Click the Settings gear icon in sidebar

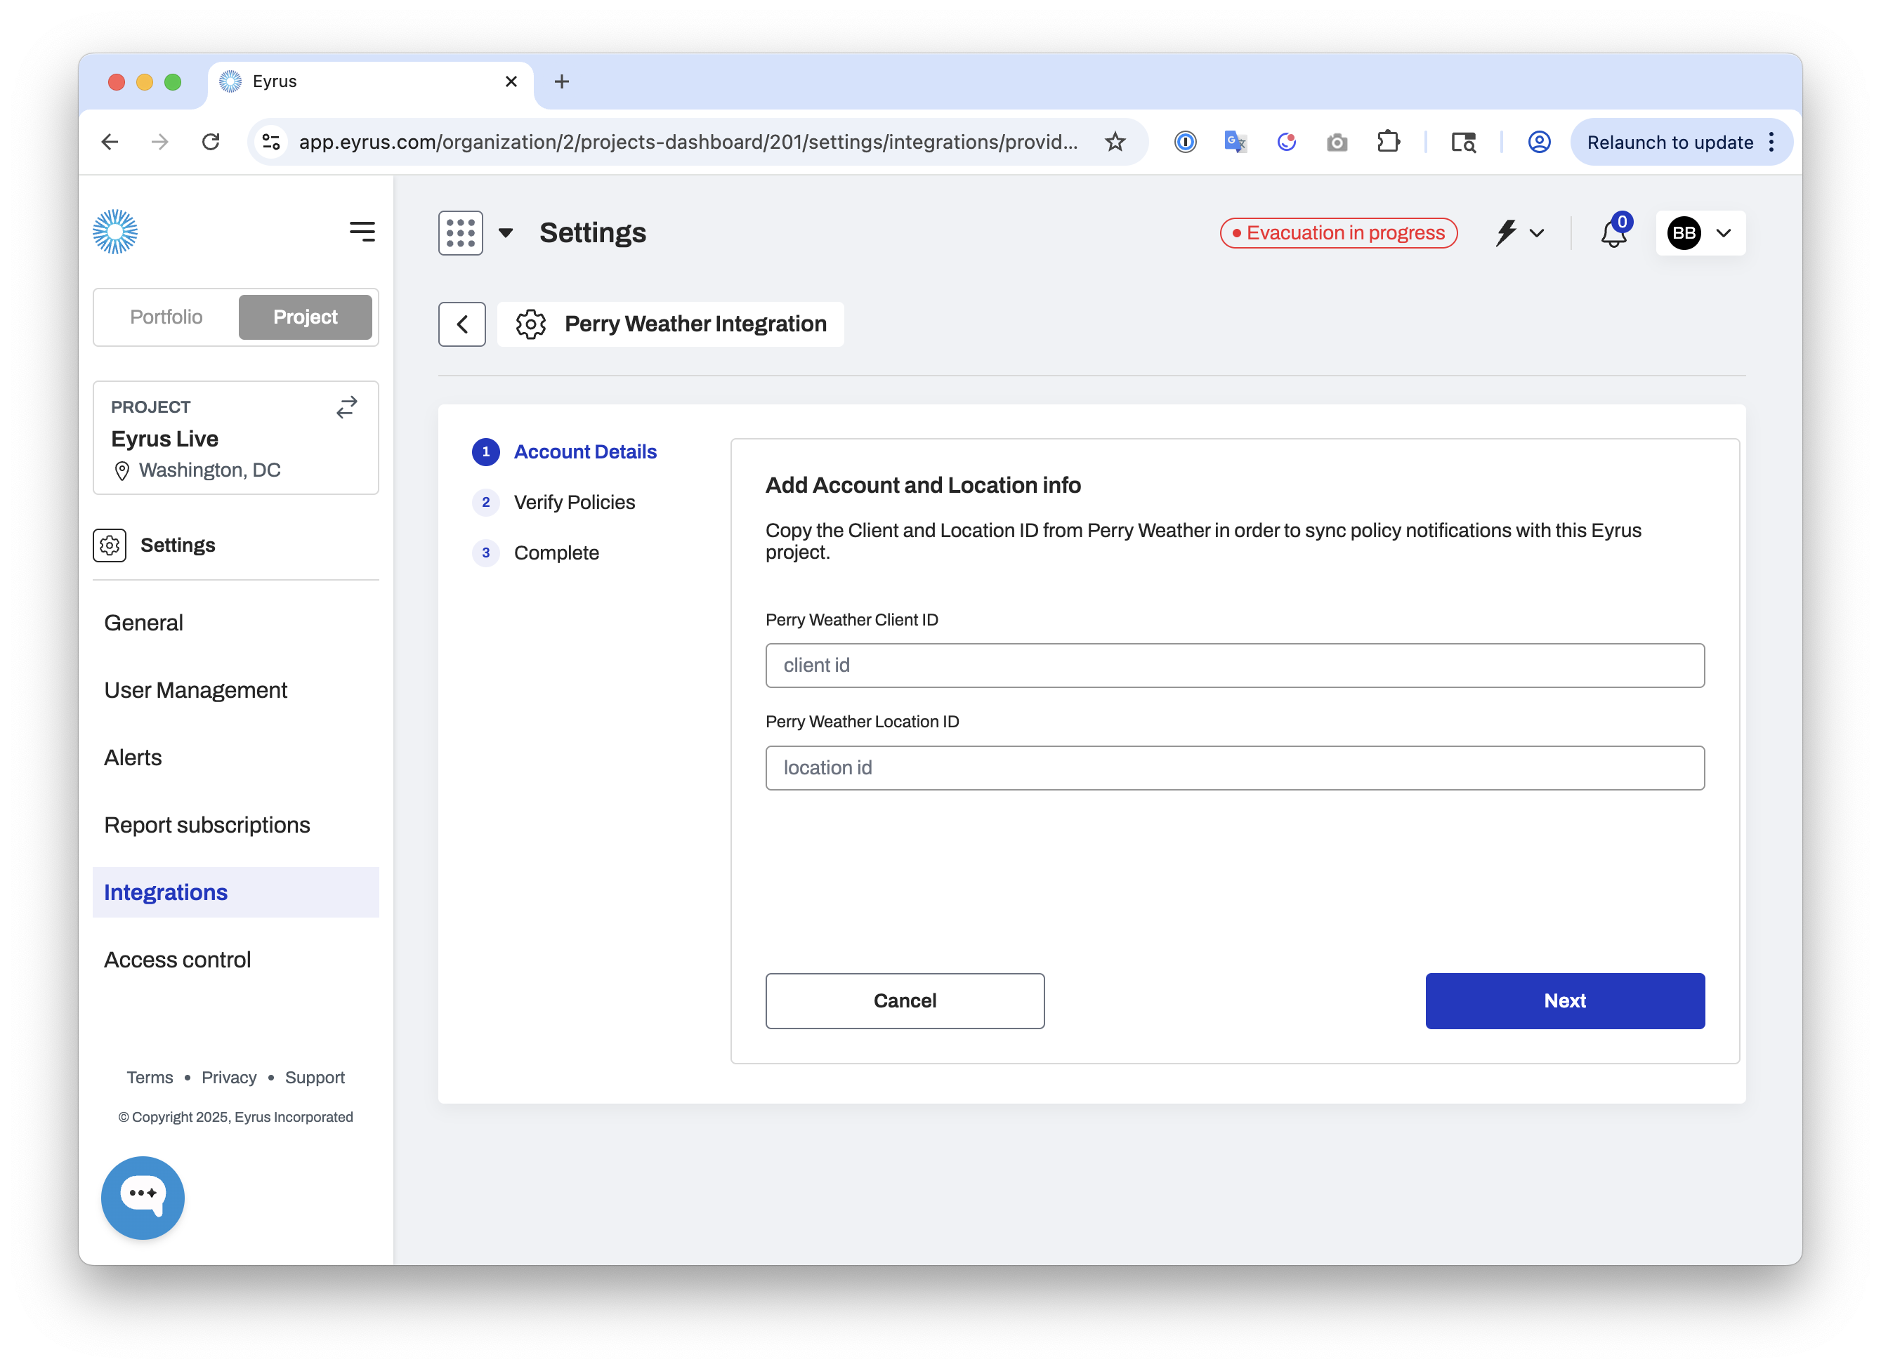(110, 545)
